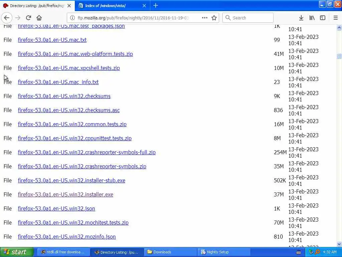Switch to Nightly Setup taskbar window
342x257 pixels.
pyautogui.click(x=224, y=252)
